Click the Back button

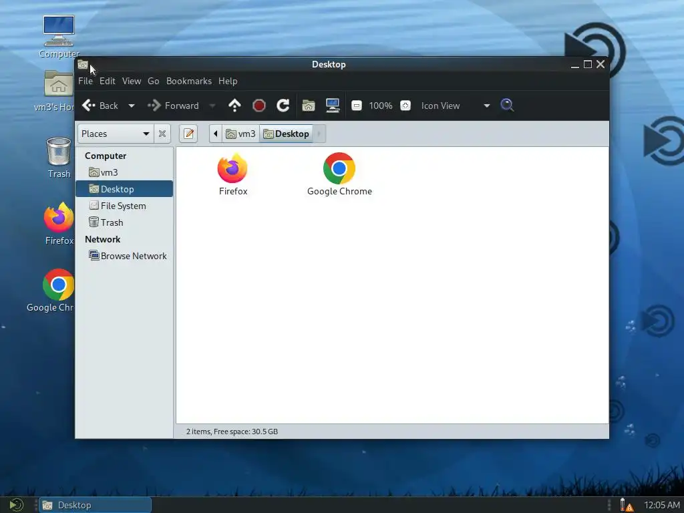100,106
